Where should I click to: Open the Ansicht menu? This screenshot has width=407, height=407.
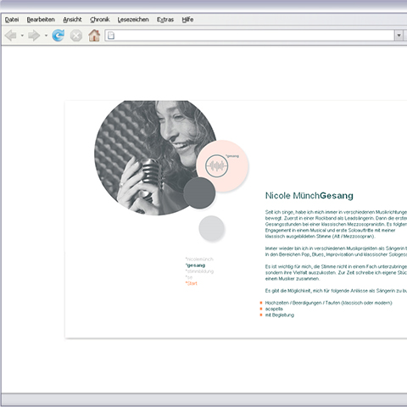point(72,20)
